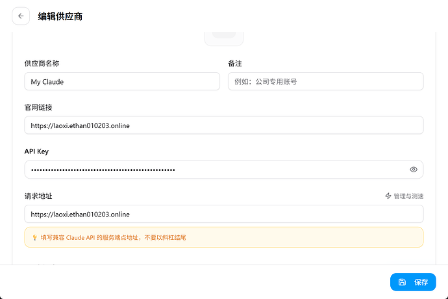
Task: Click into the 备注 notes field
Action: [x=326, y=81]
